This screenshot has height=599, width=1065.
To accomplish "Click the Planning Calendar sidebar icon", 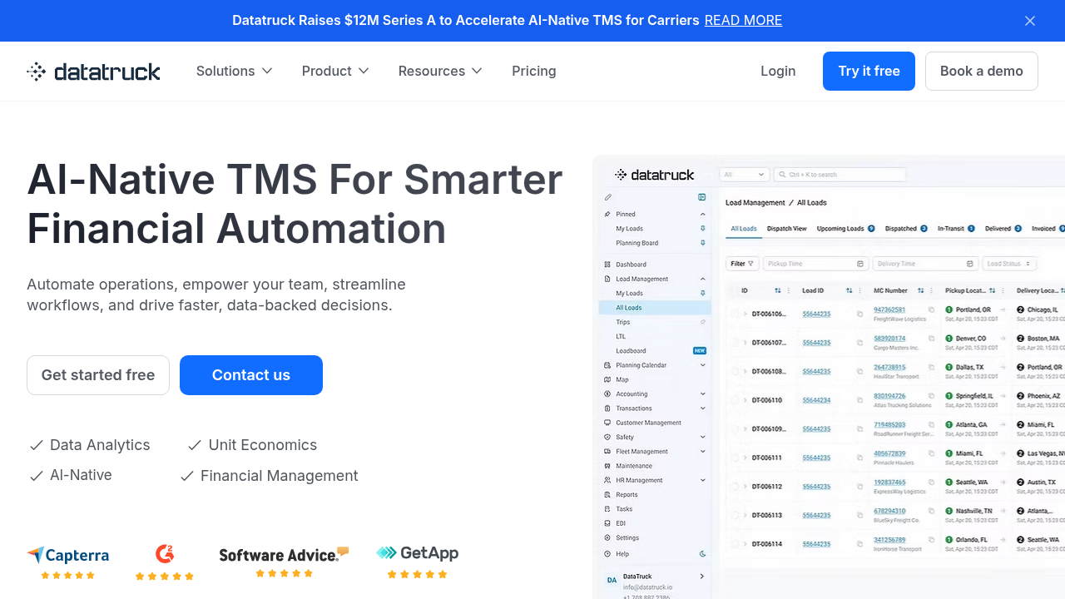I will pyautogui.click(x=607, y=365).
